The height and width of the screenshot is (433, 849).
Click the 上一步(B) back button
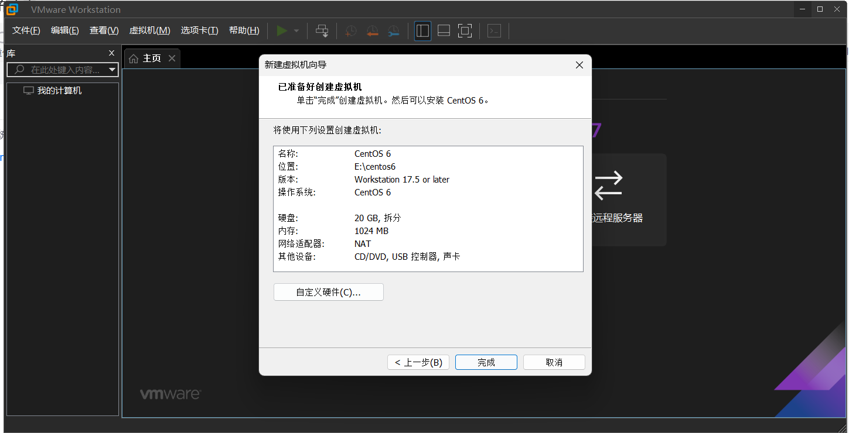click(418, 362)
